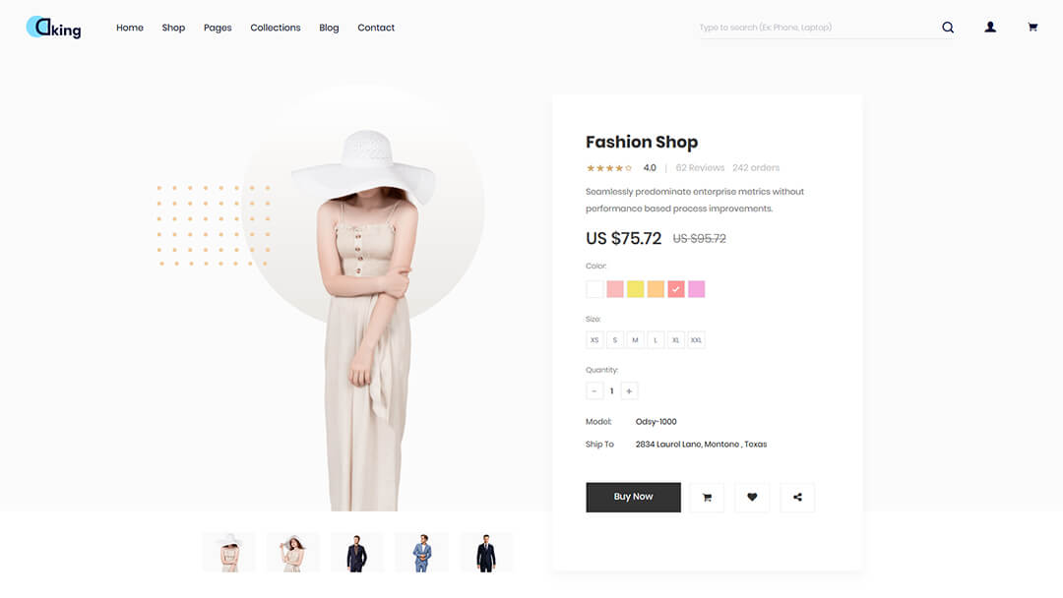Focus the search input field
1063x598 pixels.
coord(818,28)
